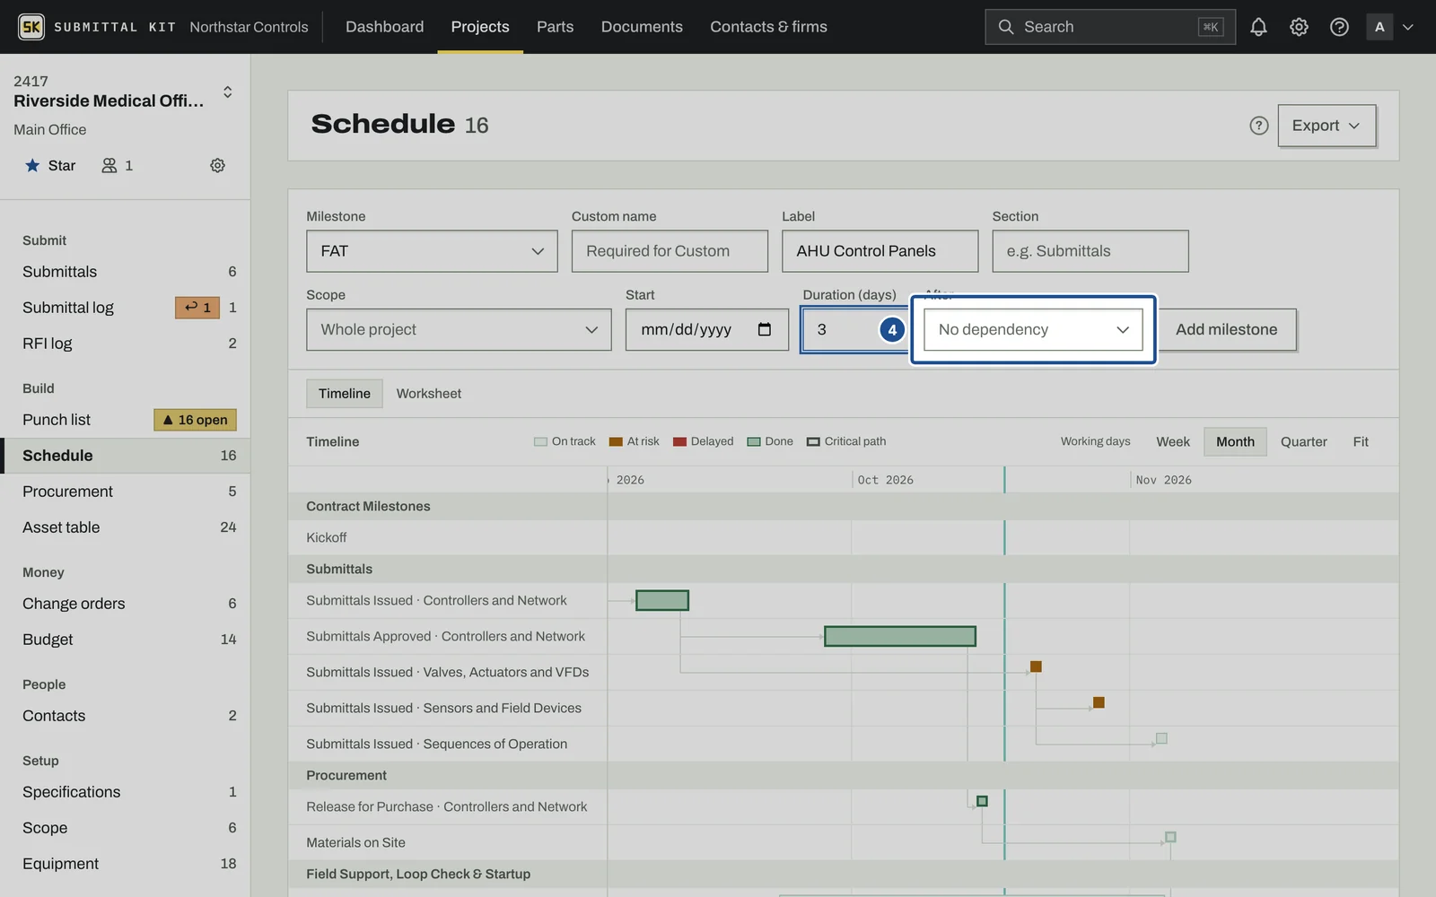Click the Submittal log returned badge
Viewport: 1436px width, 897px height.
[197, 308]
